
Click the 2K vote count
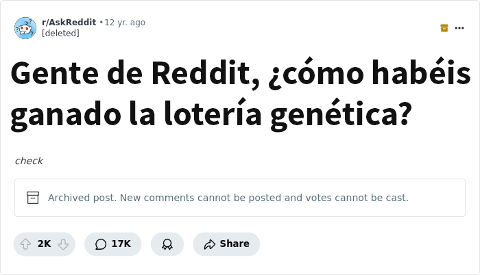45,244
